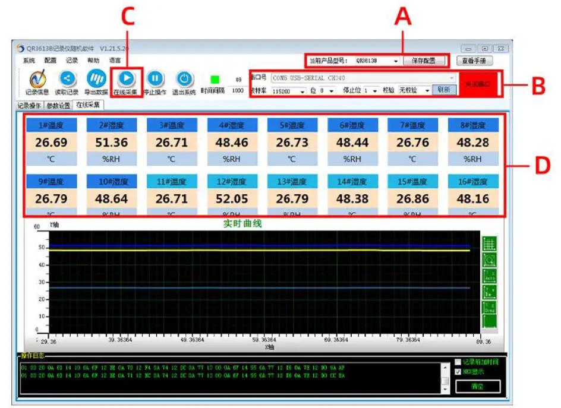Open the 系统 menu

(29, 61)
